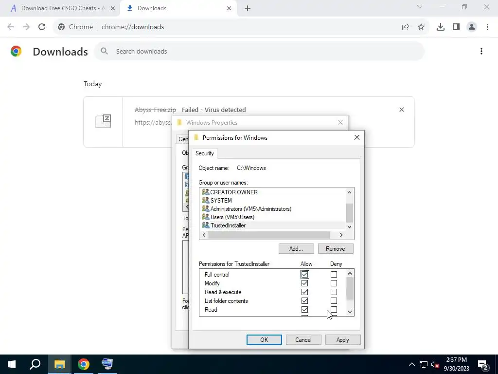The image size is (498, 374).
Task: Close the Downloads tab
Action: click(x=229, y=9)
